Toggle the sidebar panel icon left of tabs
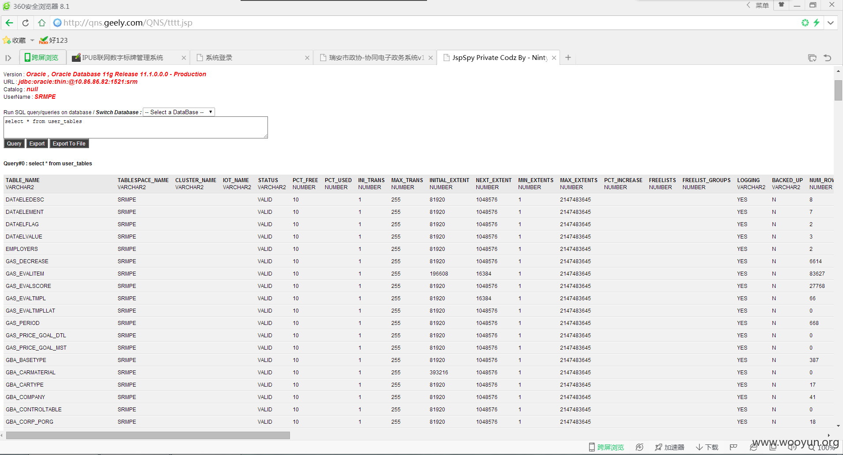Image resolution: width=843 pixels, height=455 pixels. 8,58
